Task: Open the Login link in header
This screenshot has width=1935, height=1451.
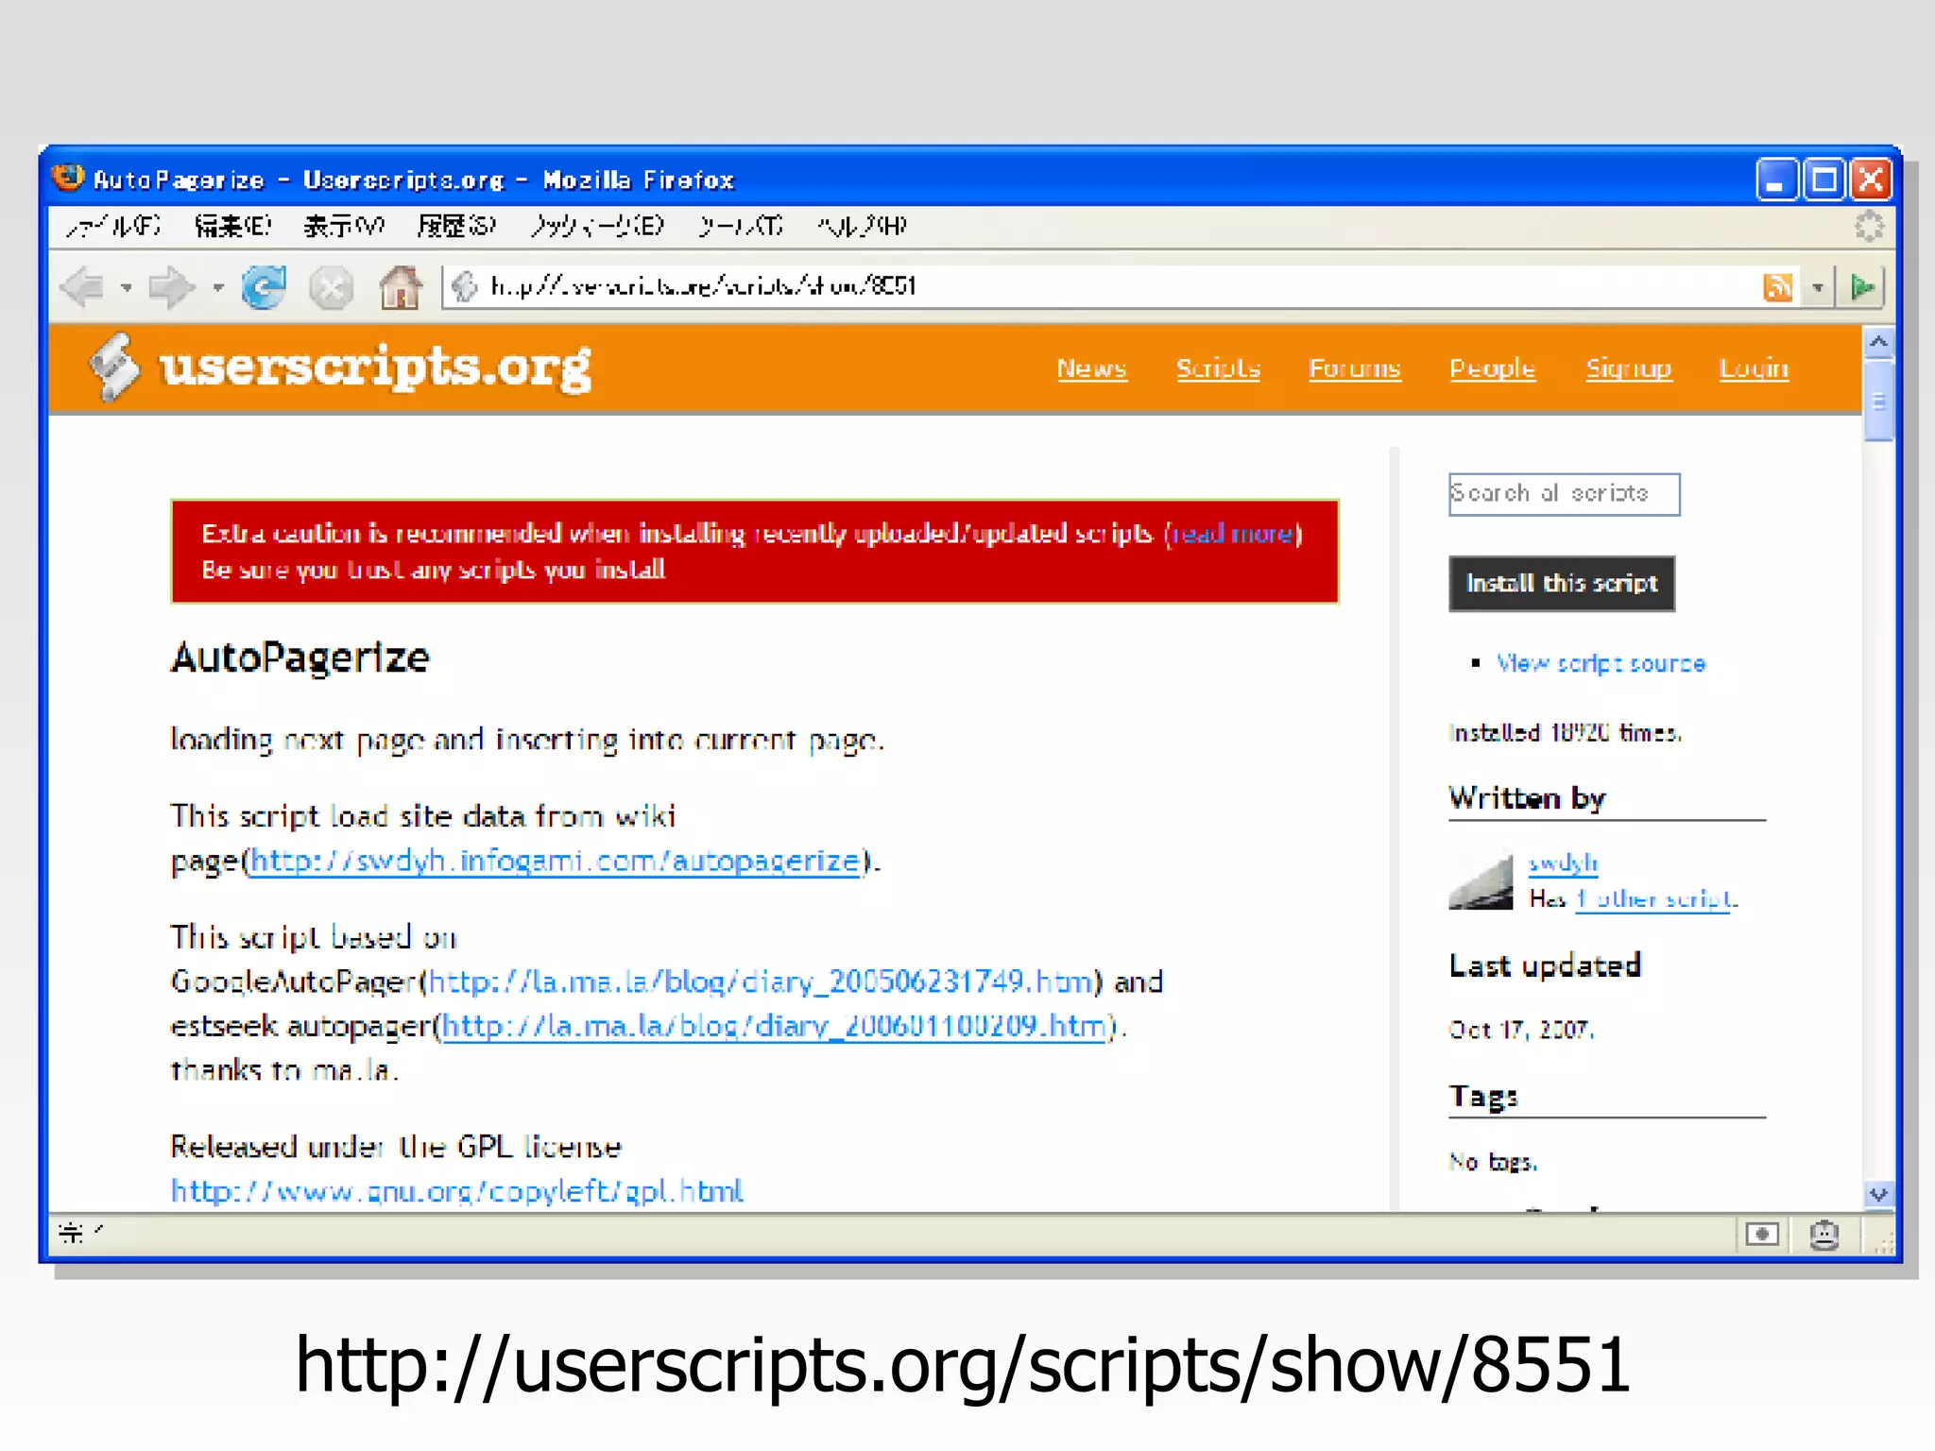Action: click(x=1754, y=368)
